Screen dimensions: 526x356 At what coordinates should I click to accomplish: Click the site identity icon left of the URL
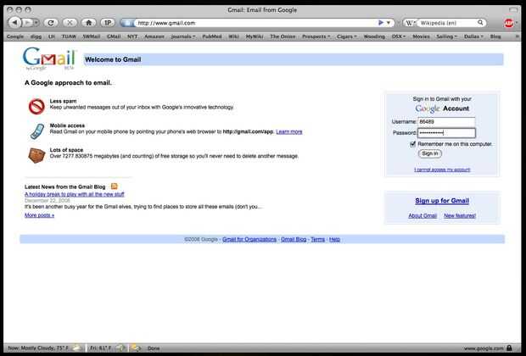click(127, 23)
